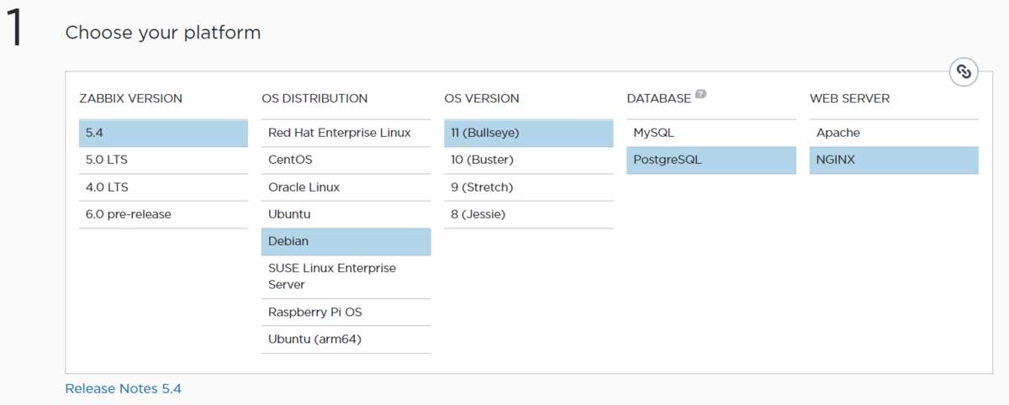Choose Ubuntu (arm64) distribution
The width and height of the screenshot is (1009, 405).
[x=346, y=339]
